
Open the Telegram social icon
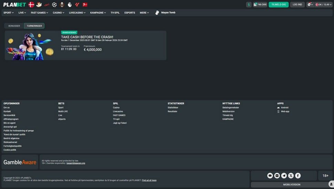(284, 176)
